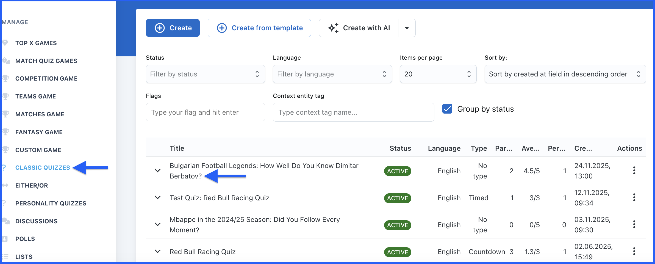The image size is (655, 264).
Task: Click the trophy icon beside Competition Game
Action: [x=5, y=78]
